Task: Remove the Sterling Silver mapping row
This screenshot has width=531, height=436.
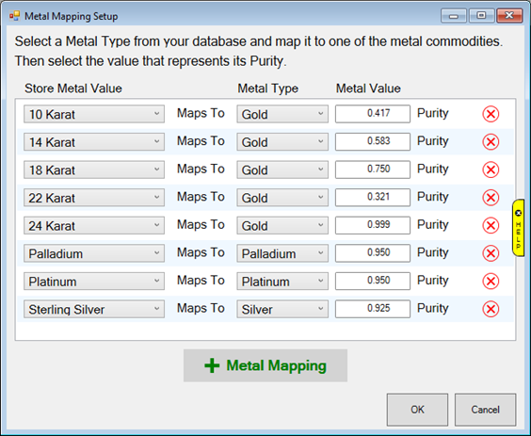Action: click(491, 309)
